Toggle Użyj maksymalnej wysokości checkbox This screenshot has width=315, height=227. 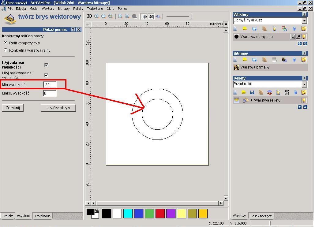(46, 75)
